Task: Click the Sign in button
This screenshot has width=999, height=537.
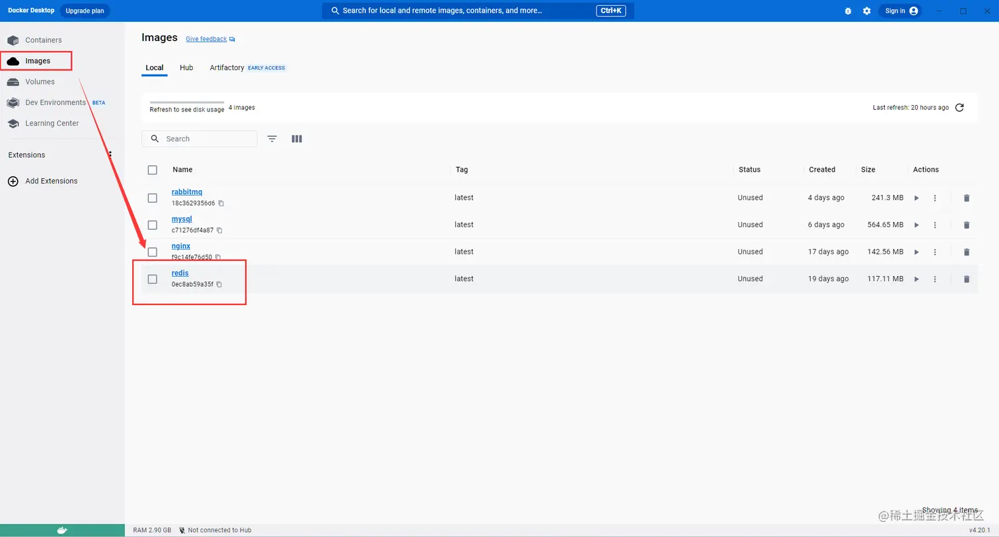Action: pyautogui.click(x=901, y=11)
